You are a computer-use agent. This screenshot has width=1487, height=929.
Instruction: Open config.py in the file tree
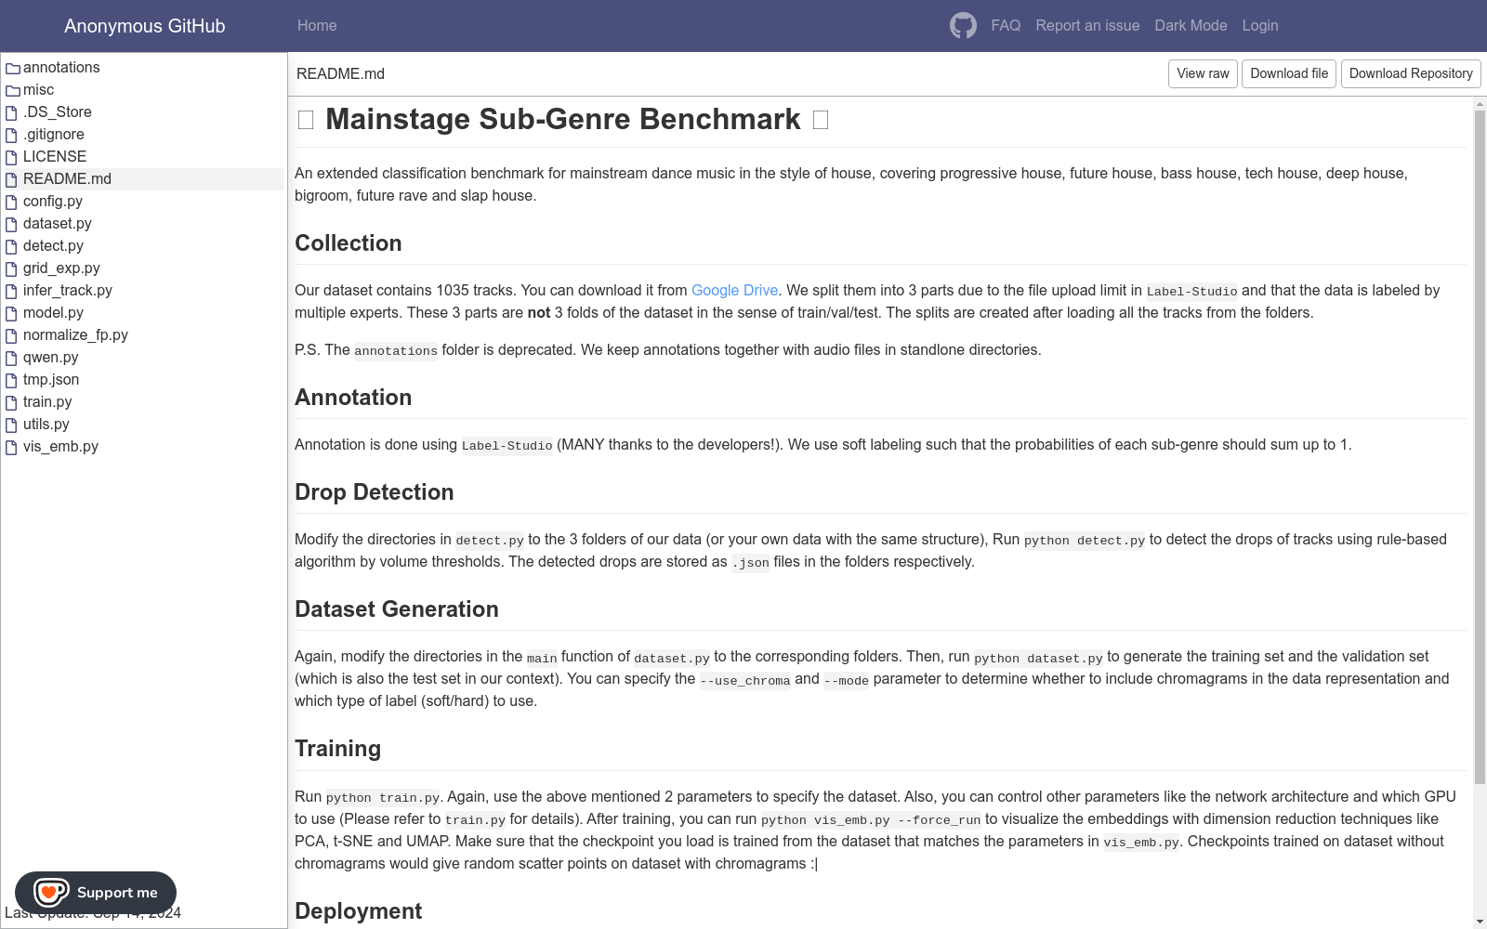(x=53, y=202)
